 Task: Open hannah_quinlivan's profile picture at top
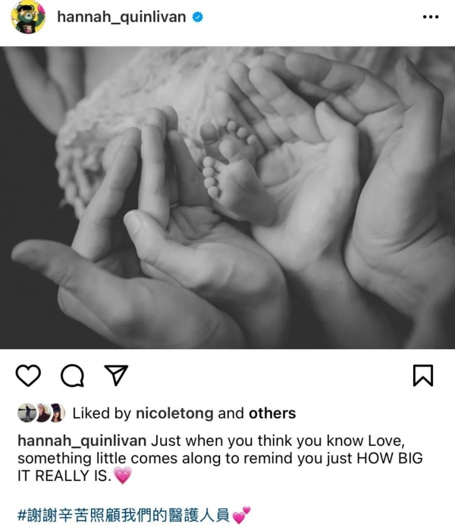(28, 17)
